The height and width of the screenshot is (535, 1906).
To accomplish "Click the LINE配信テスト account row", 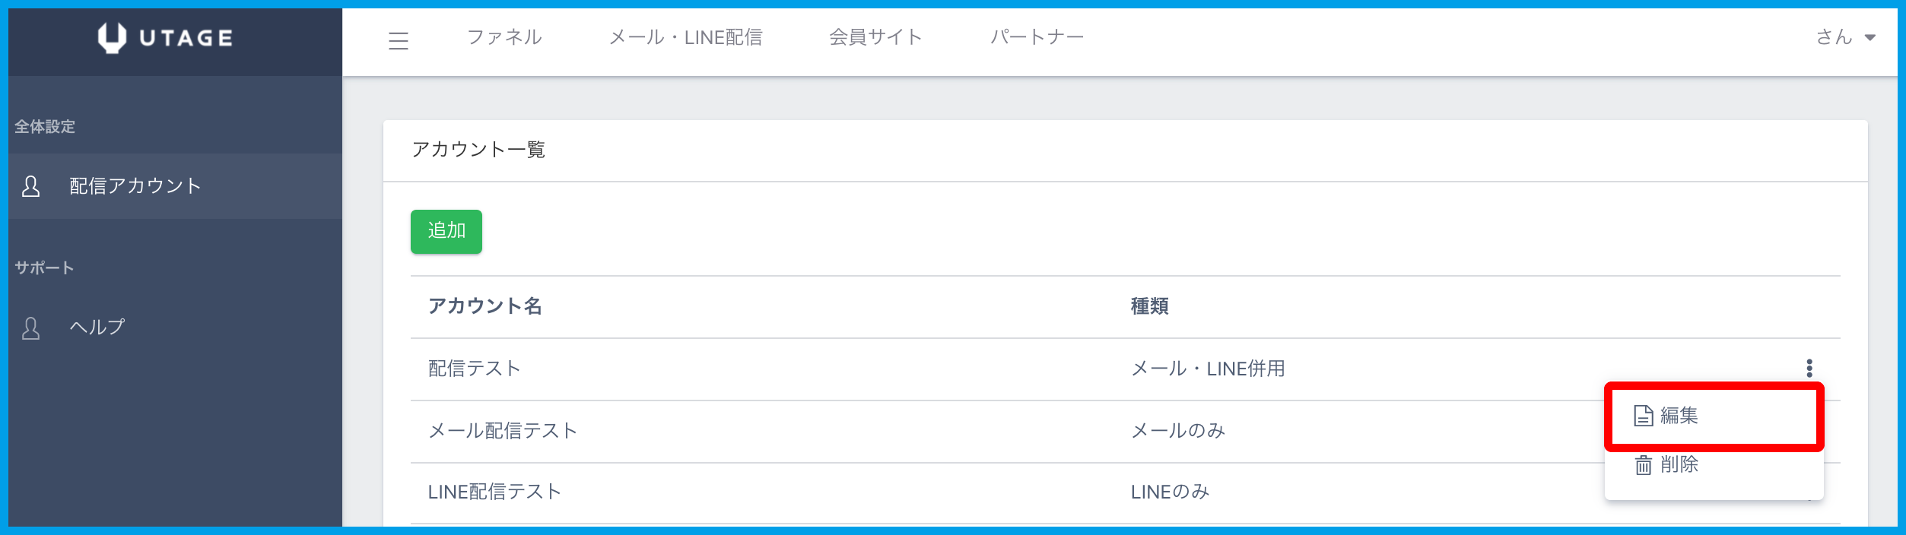I will 494,492.
